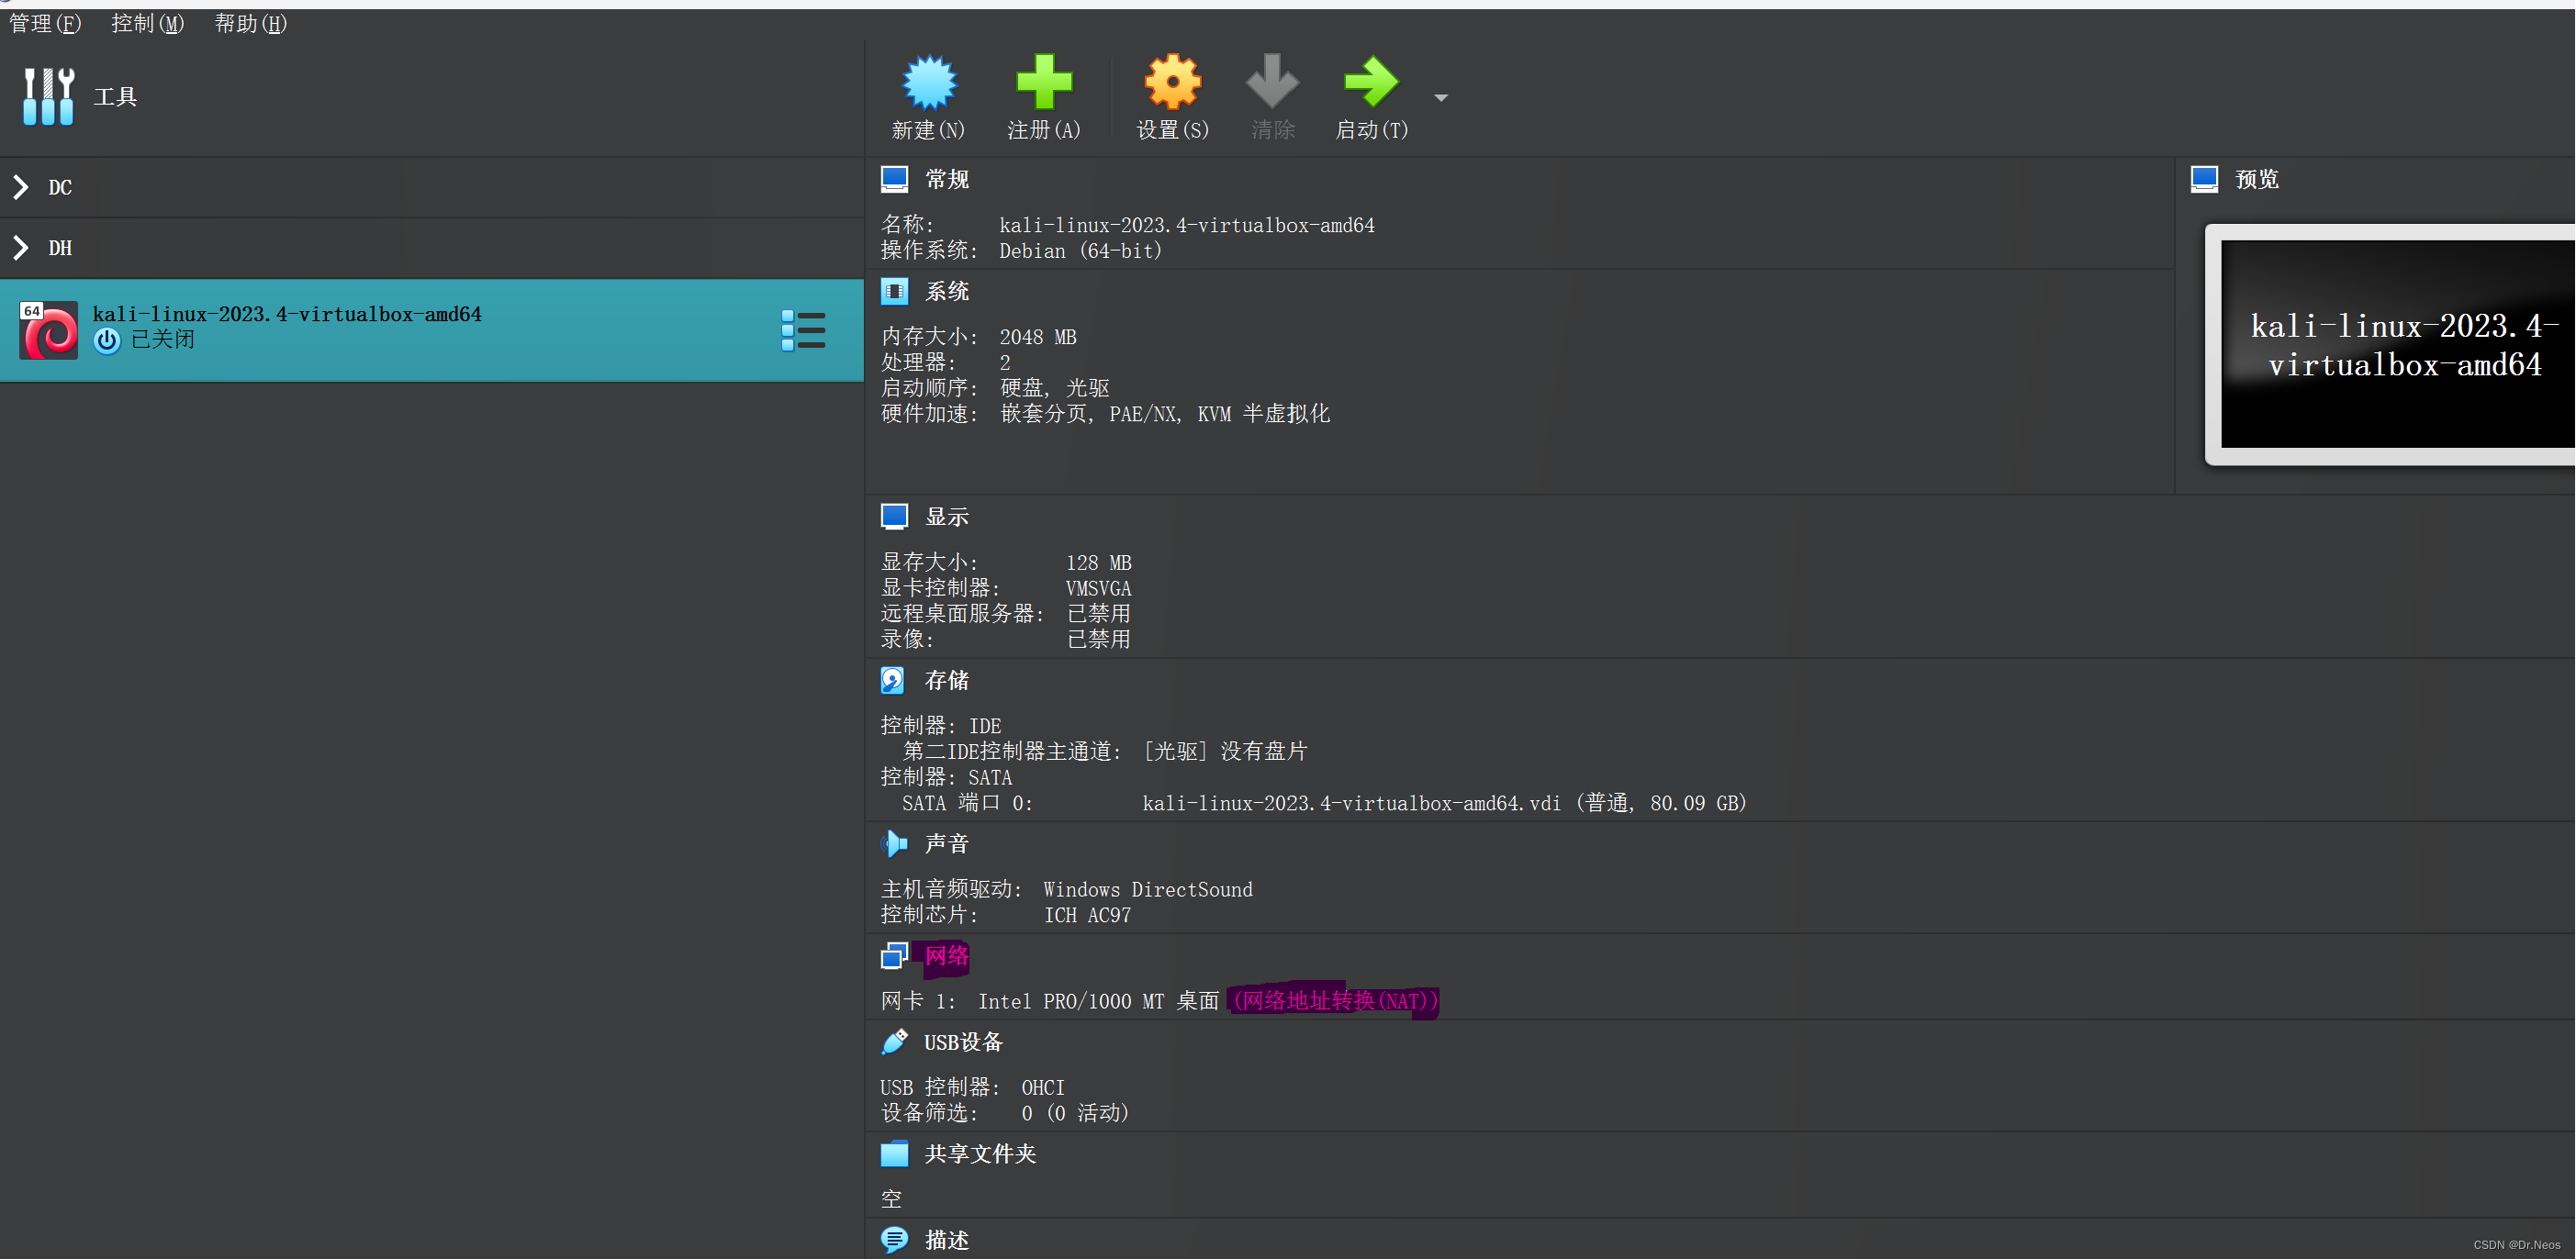Viewport: 2576px width, 1259px height.
Task: Open the 存储 section heading
Action: coord(947,681)
